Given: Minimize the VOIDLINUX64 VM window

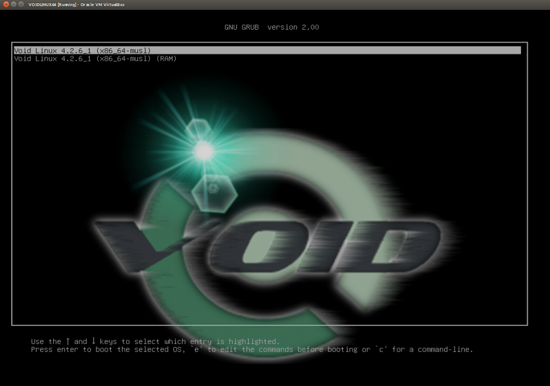Looking at the screenshot, I should (13, 4).
